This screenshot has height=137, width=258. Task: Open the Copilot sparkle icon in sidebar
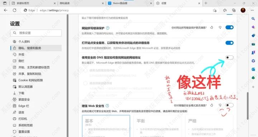point(253,27)
